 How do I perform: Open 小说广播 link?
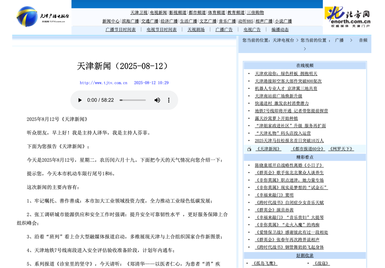pyautogui.click(x=283, y=21)
